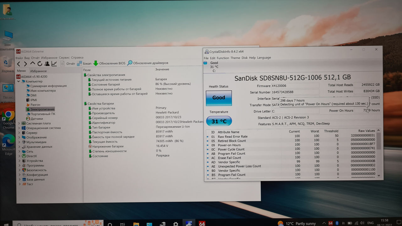Click the Raw Values column header
The width and height of the screenshot is (402, 226).
tap(367, 131)
